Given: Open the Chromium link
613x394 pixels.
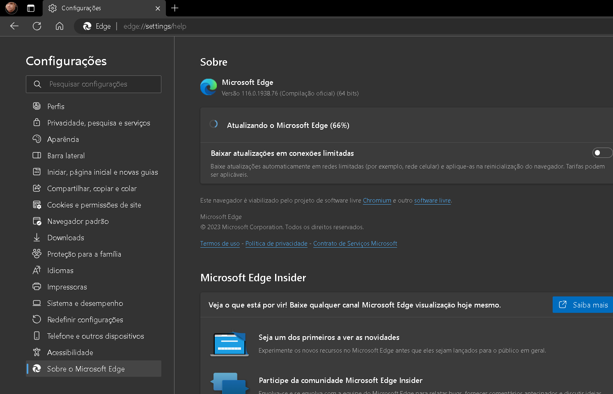Looking at the screenshot, I should click(x=377, y=200).
